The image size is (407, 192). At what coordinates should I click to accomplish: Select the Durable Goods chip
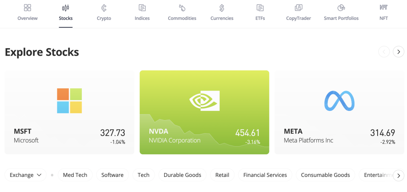click(182, 175)
